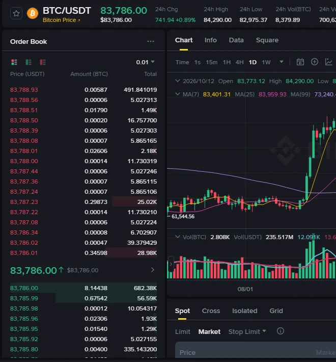
Task: Select the 15m chart interval
Action: point(212,62)
